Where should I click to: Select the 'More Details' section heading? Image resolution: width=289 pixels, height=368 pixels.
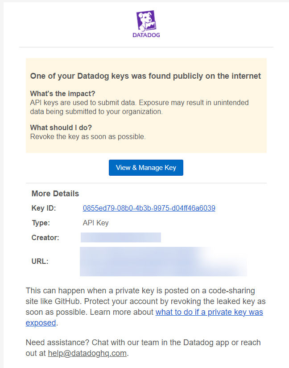(55, 194)
